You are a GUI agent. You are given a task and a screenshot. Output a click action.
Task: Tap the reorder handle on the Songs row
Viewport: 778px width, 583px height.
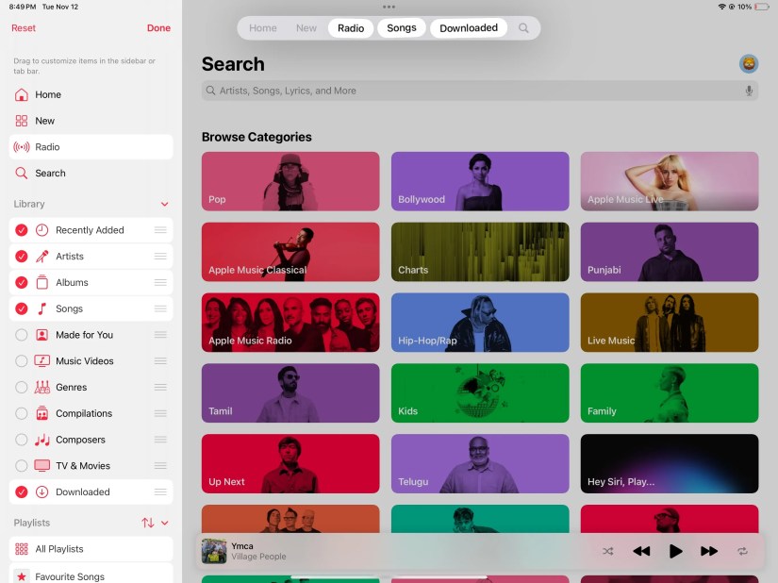point(160,308)
